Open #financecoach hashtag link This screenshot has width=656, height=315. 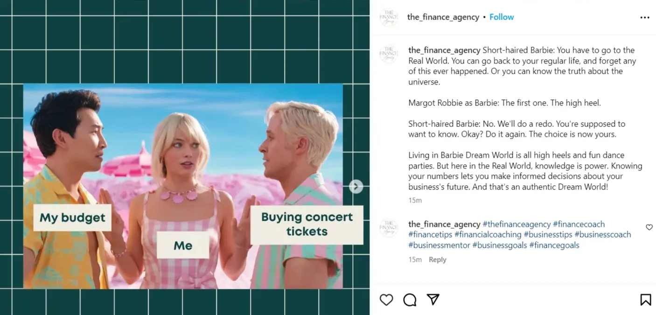coord(579,224)
